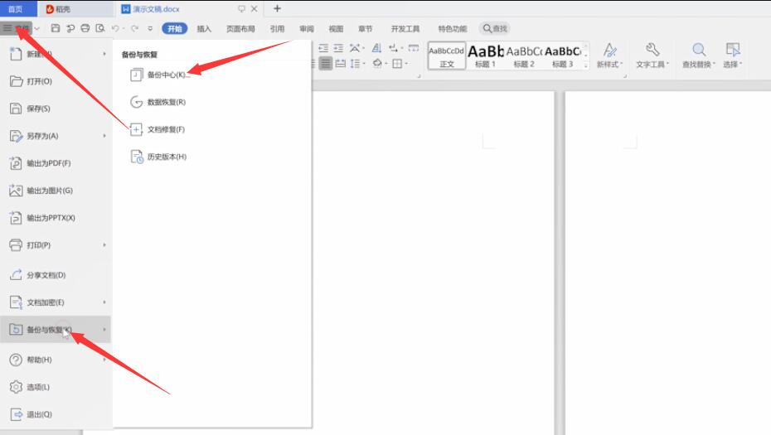Click the borders grid icon
Screen dimensions: 771x435
coord(397,64)
